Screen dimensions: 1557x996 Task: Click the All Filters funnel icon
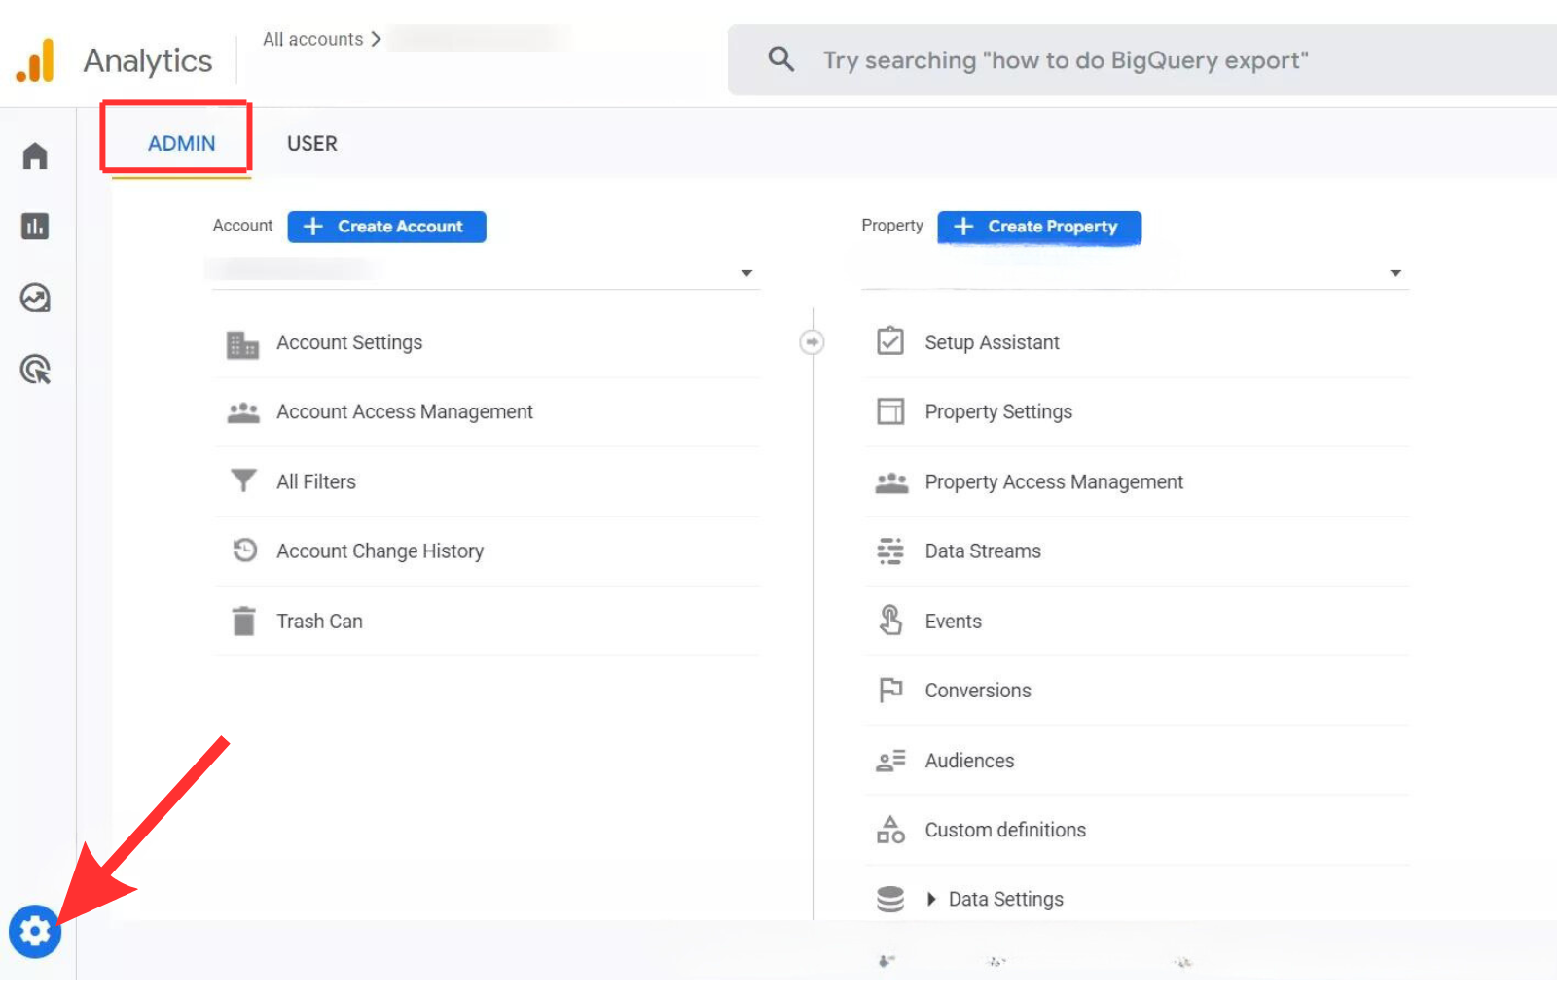[x=243, y=481]
